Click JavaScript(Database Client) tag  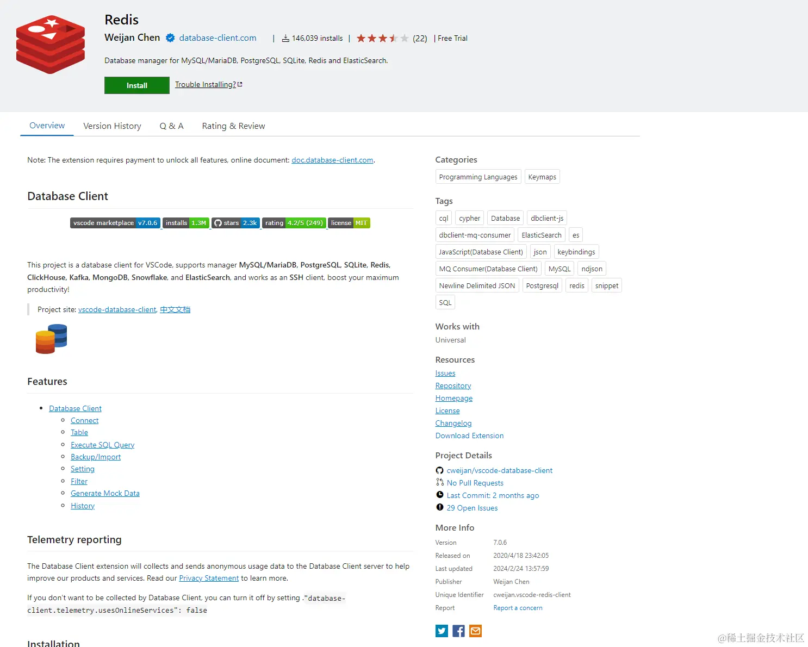click(x=481, y=252)
